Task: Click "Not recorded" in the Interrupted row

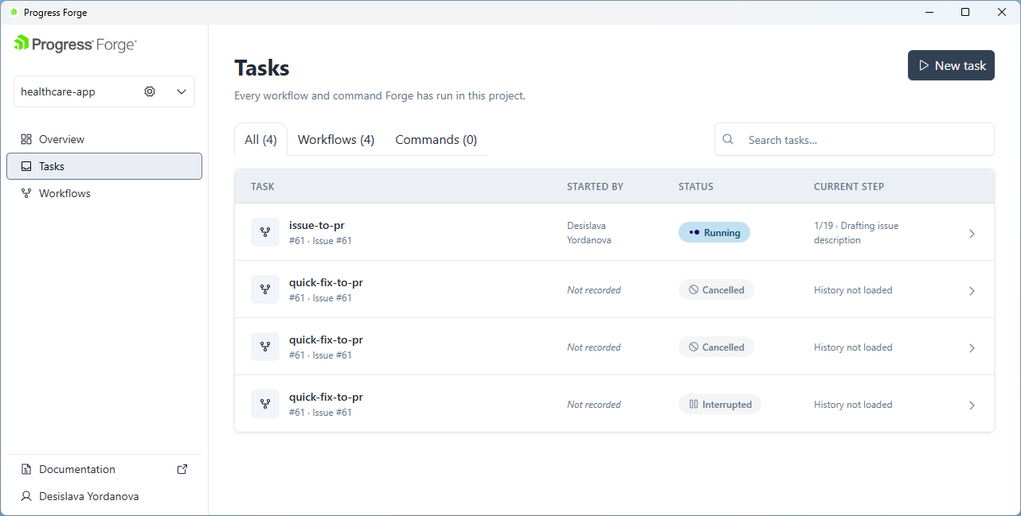Action: point(594,405)
